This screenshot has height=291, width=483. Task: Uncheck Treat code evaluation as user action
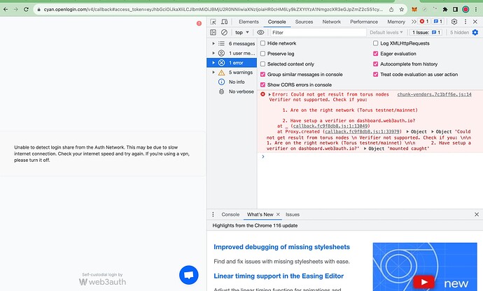point(375,74)
